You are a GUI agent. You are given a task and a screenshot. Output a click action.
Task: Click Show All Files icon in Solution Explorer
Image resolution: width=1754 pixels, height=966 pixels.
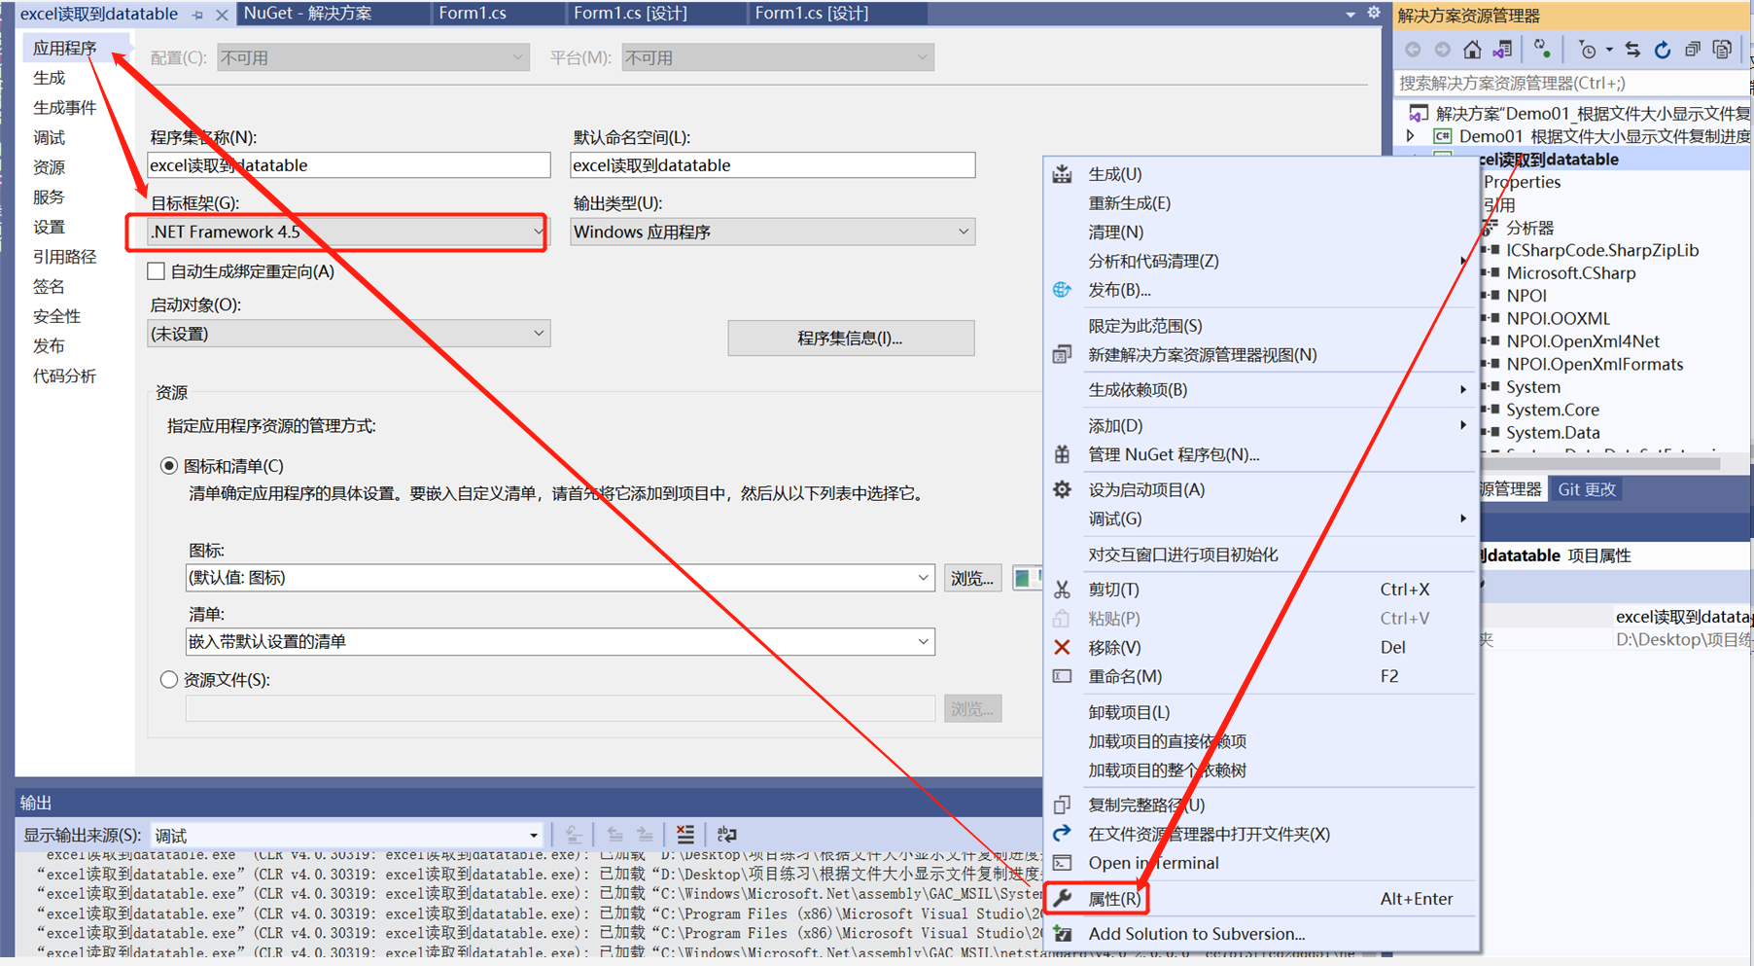coord(1722,50)
